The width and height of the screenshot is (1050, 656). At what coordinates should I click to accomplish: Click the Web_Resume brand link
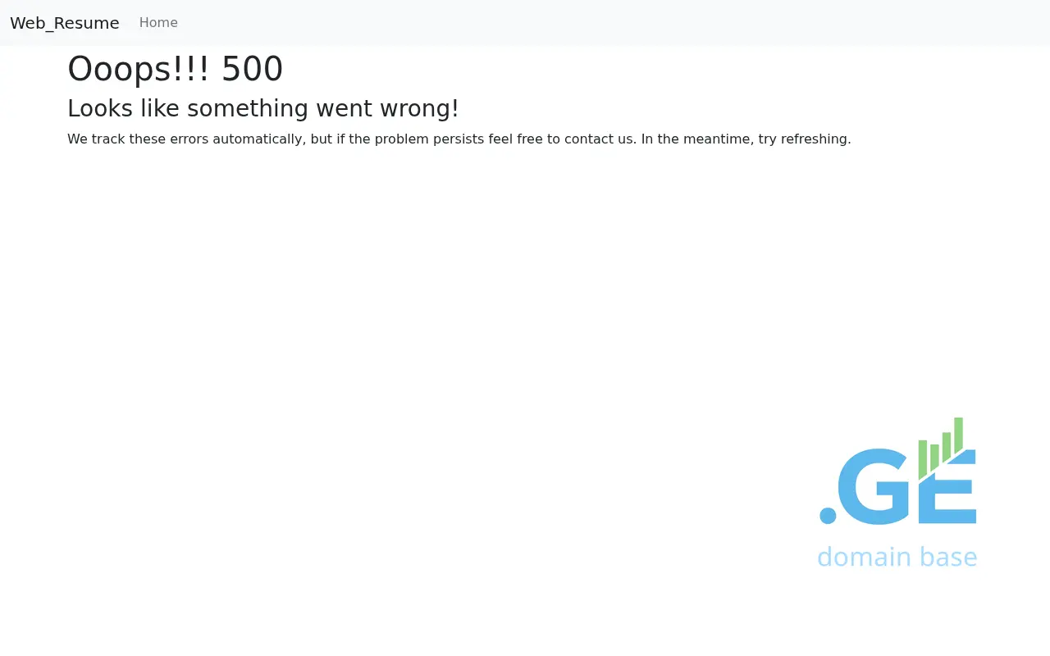click(65, 23)
